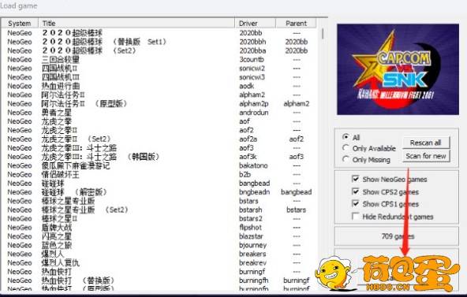Viewport: 467px width, 297px height.
Task: Select the row with driver 2020bbh
Action: click(x=159, y=42)
